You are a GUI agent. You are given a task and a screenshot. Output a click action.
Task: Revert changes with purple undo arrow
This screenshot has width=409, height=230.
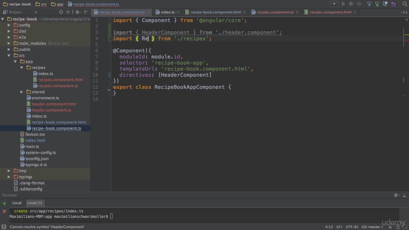click(393, 4)
